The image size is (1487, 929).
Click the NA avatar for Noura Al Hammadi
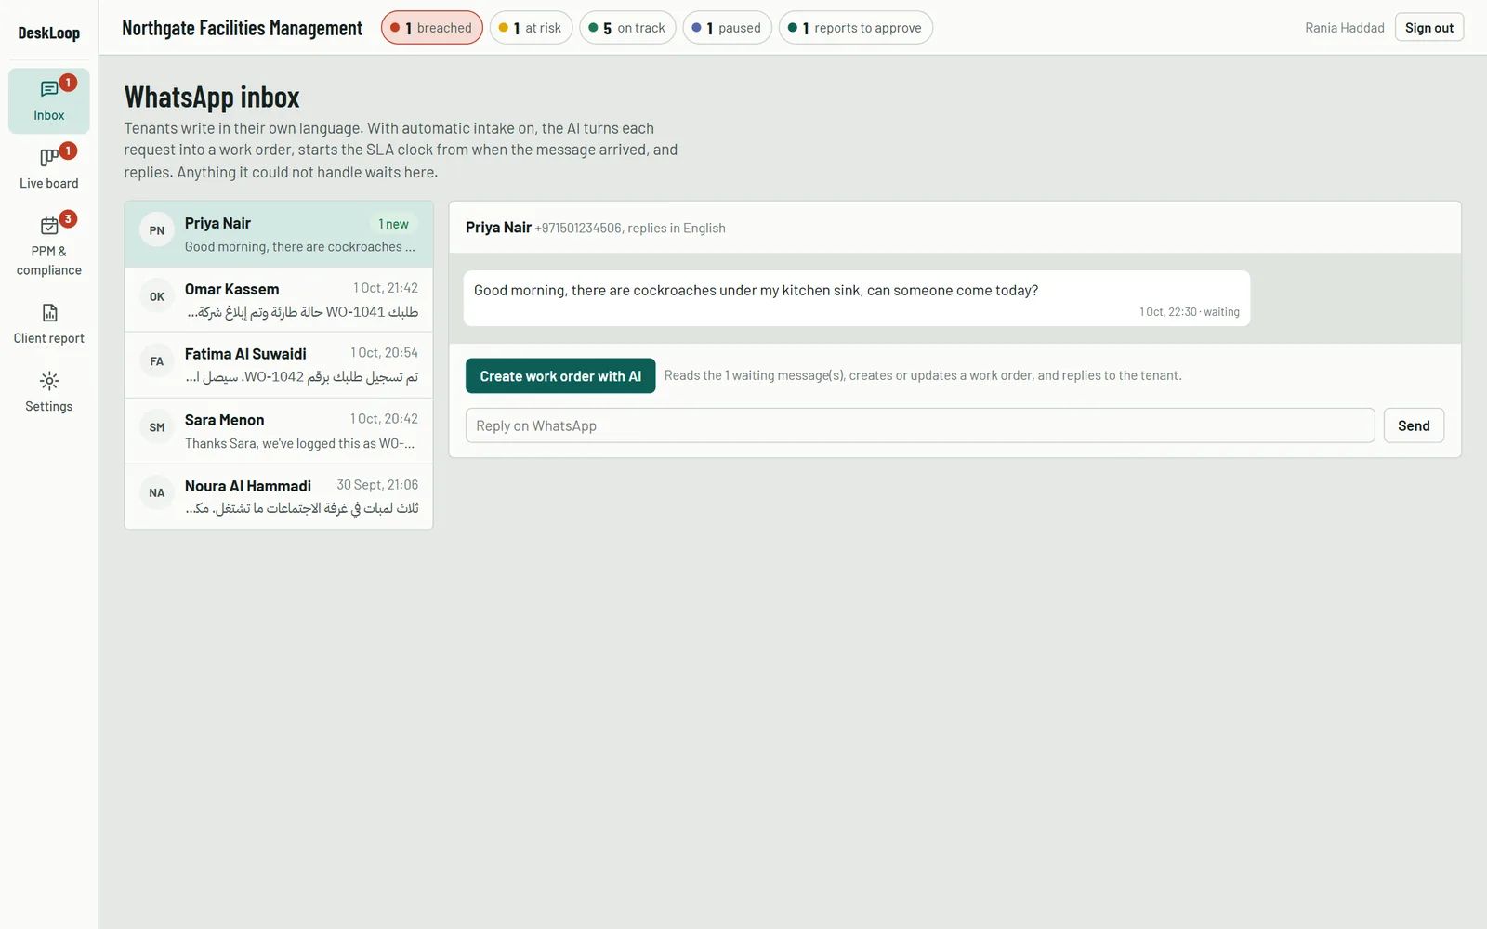pos(157,493)
